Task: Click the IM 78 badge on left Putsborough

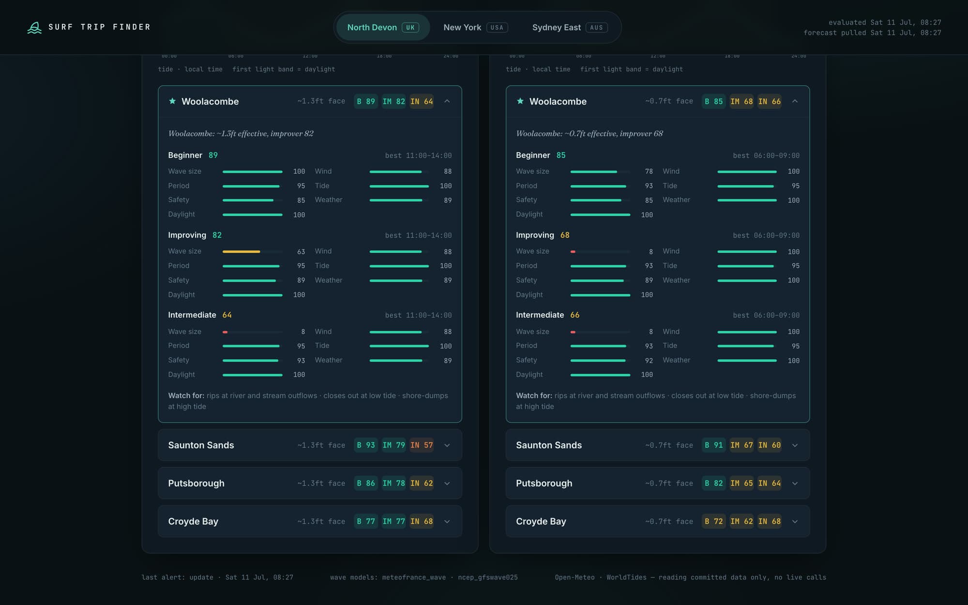Action: click(x=394, y=483)
